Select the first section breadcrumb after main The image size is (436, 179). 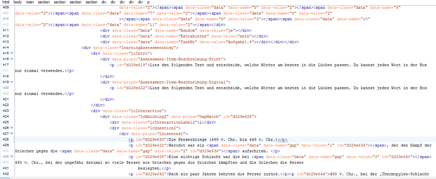[44, 2]
